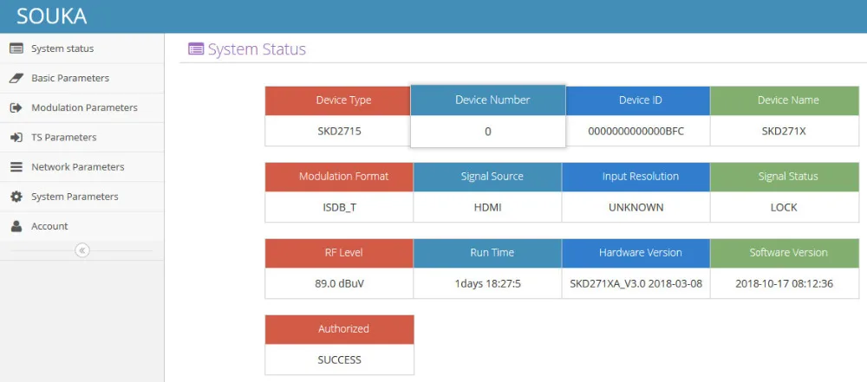
Task: Click the SOUKA brand title
Action: tap(51, 16)
